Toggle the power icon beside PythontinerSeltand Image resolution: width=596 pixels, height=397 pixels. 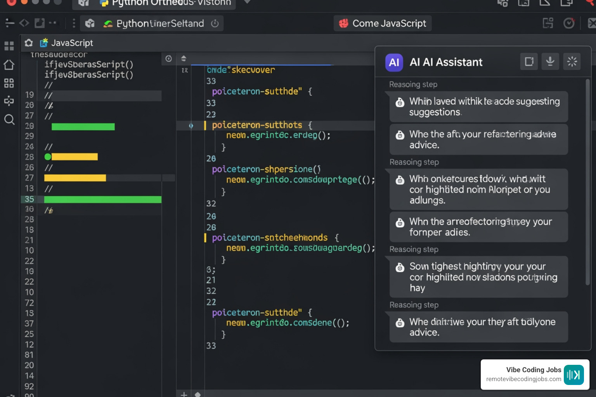(215, 24)
